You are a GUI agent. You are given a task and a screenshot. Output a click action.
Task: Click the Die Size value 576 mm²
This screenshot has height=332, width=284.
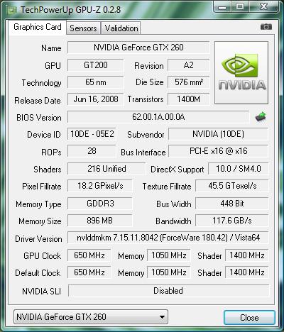pos(189,82)
